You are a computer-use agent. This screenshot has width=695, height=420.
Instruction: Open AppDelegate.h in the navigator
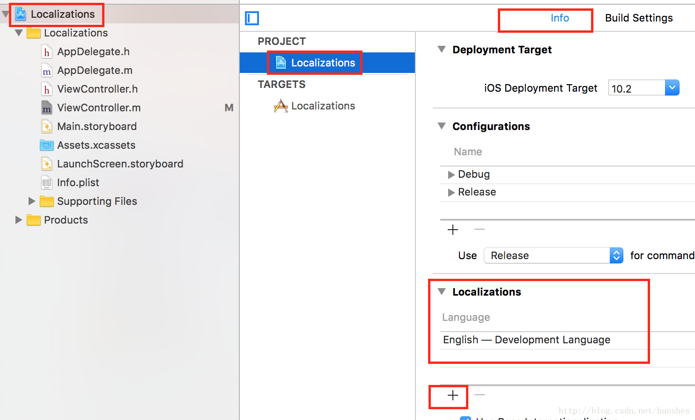pos(93,51)
